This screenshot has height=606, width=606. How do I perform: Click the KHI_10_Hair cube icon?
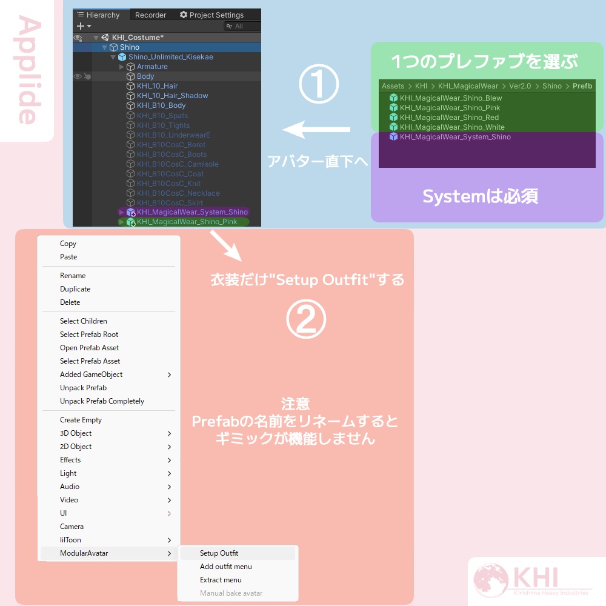pos(131,86)
